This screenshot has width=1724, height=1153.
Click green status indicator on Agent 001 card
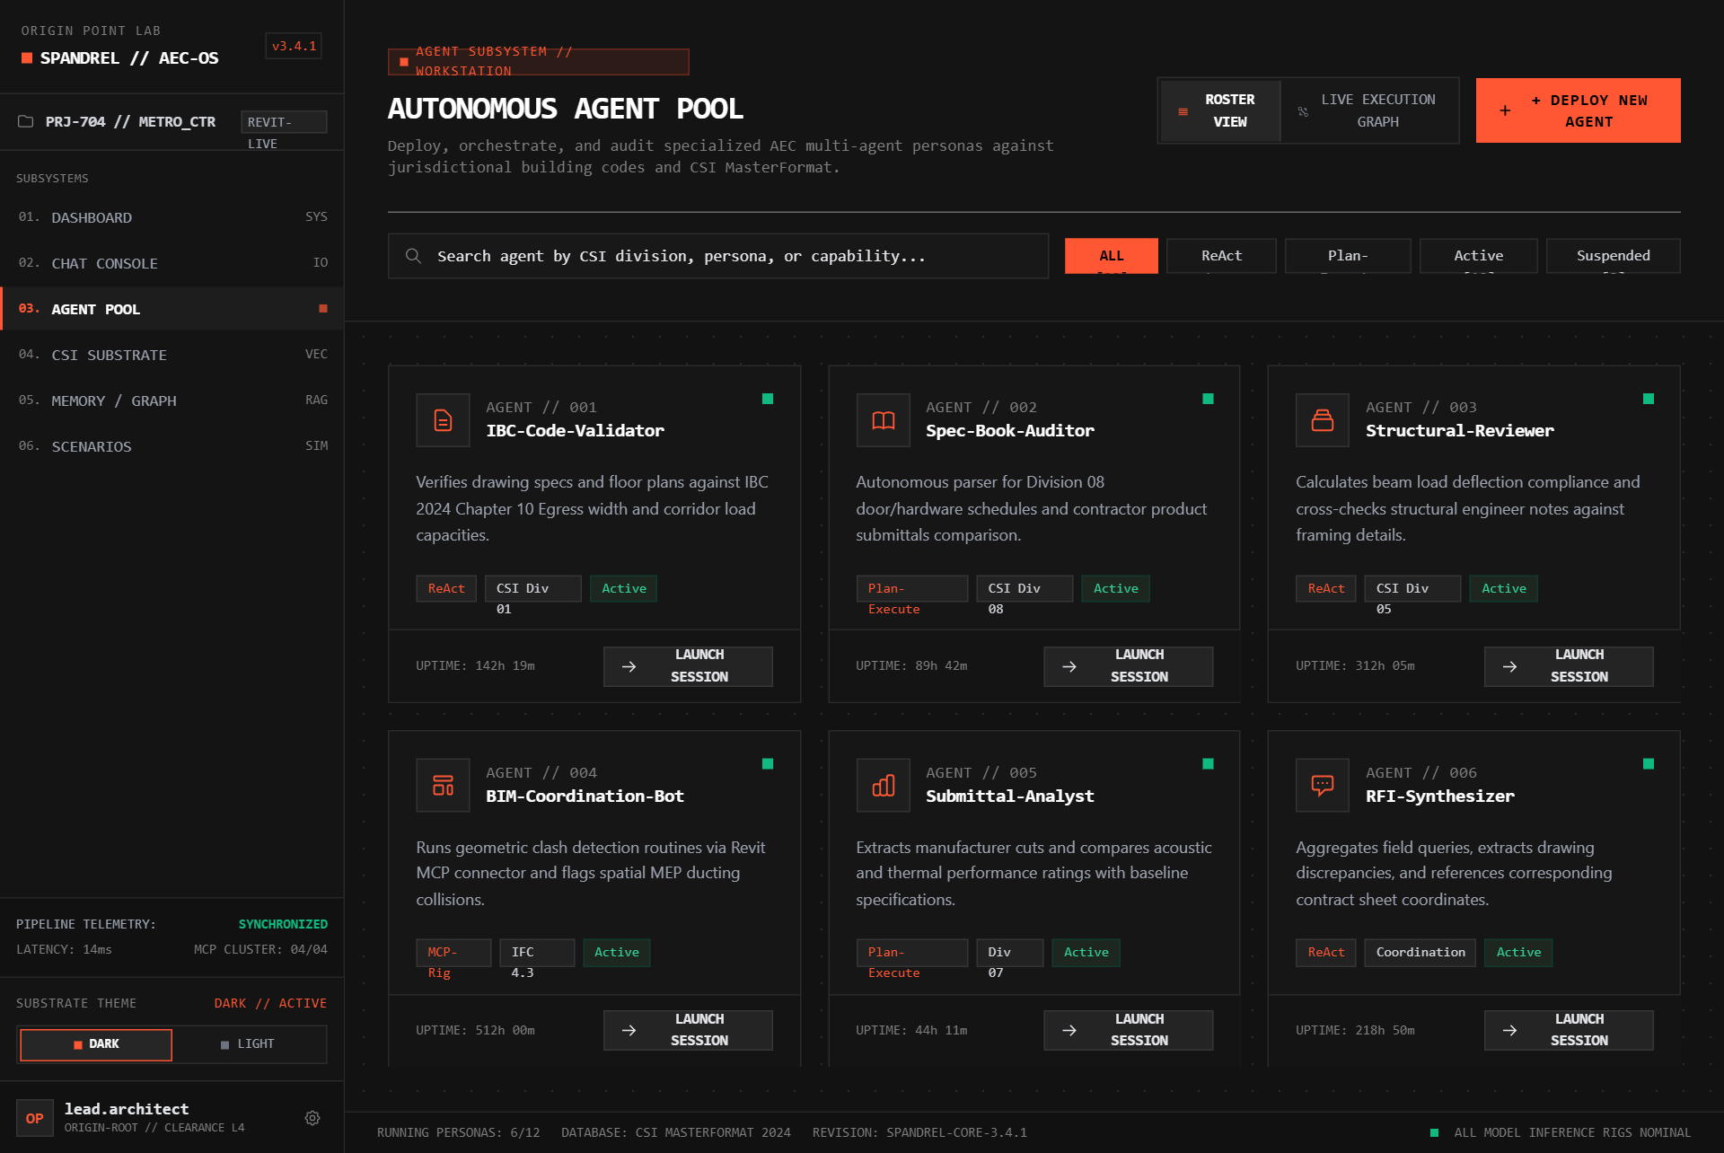[768, 399]
